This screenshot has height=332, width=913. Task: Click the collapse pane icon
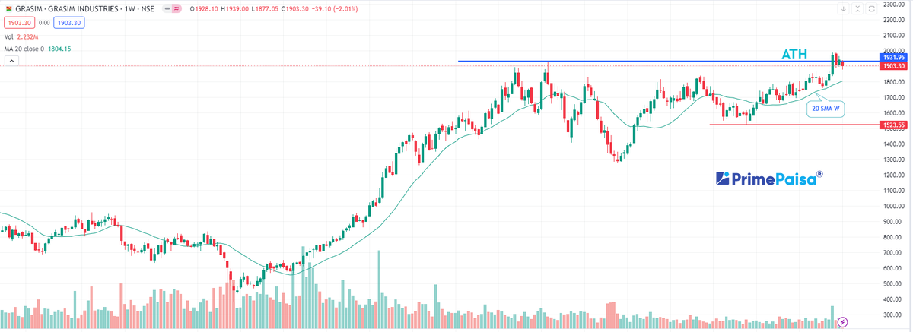(x=858, y=9)
